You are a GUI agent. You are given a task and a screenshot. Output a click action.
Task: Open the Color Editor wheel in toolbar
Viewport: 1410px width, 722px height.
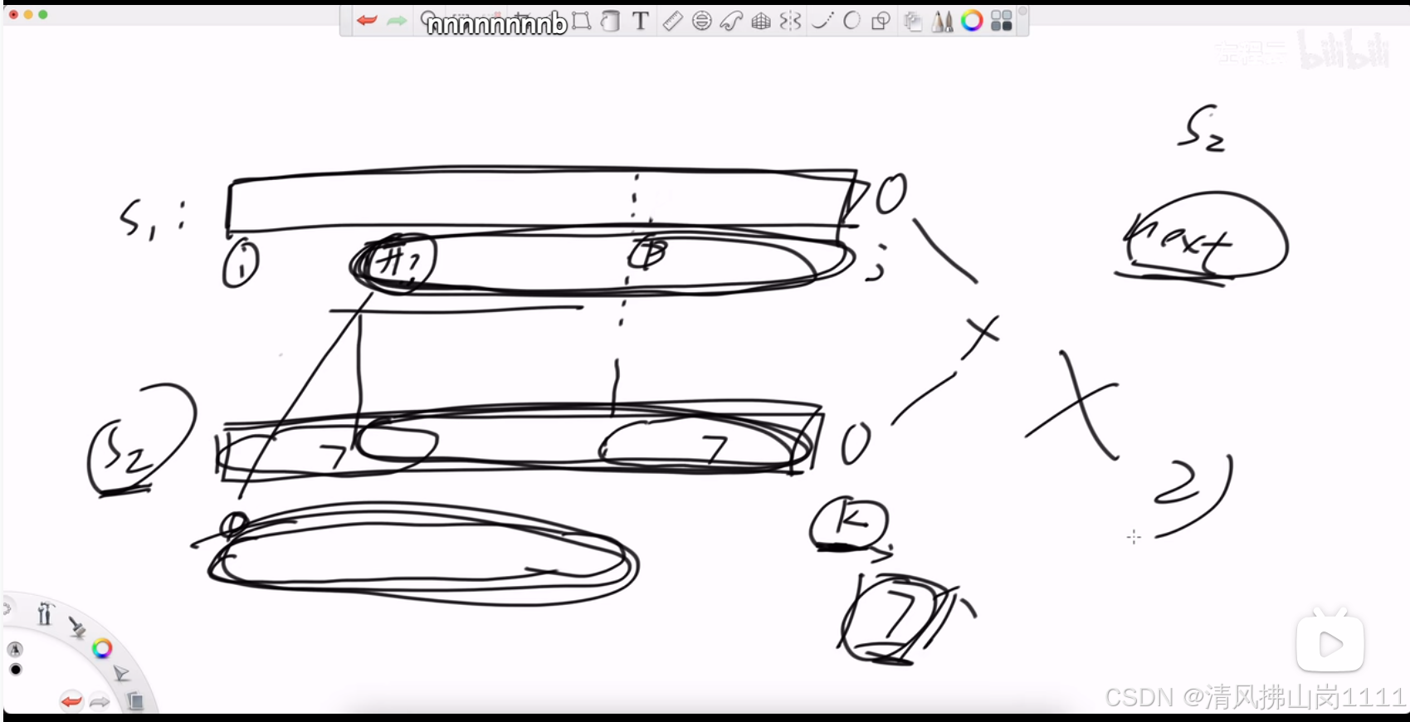click(972, 21)
